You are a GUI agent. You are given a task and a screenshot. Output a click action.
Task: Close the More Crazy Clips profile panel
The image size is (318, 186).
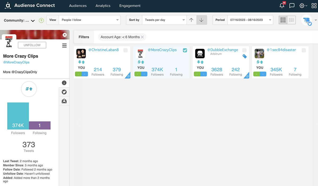tap(65, 35)
